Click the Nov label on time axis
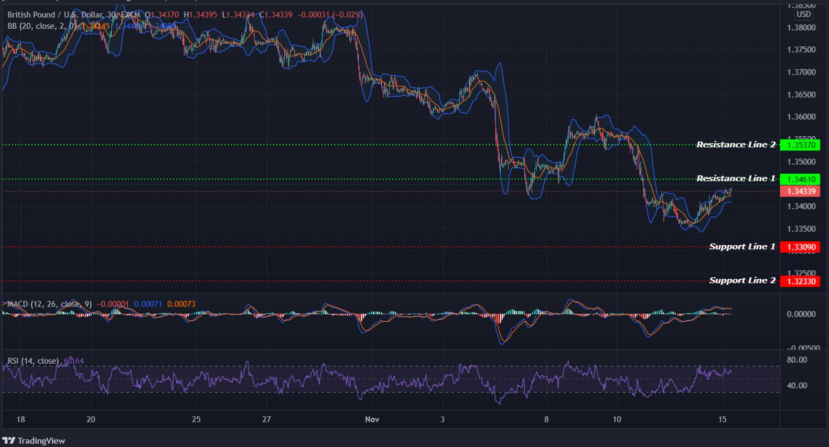 click(372, 419)
